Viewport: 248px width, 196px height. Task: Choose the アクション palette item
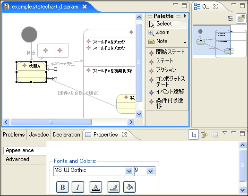162,70
